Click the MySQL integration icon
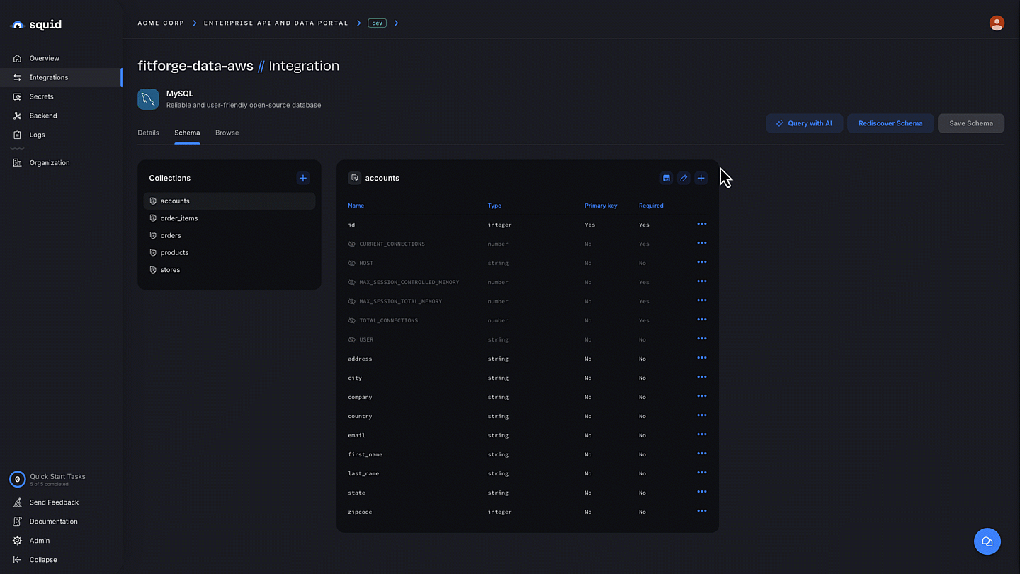 pyautogui.click(x=148, y=99)
